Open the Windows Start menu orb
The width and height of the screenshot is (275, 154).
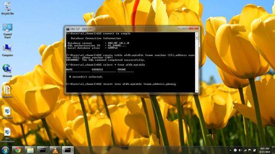[6, 150]
